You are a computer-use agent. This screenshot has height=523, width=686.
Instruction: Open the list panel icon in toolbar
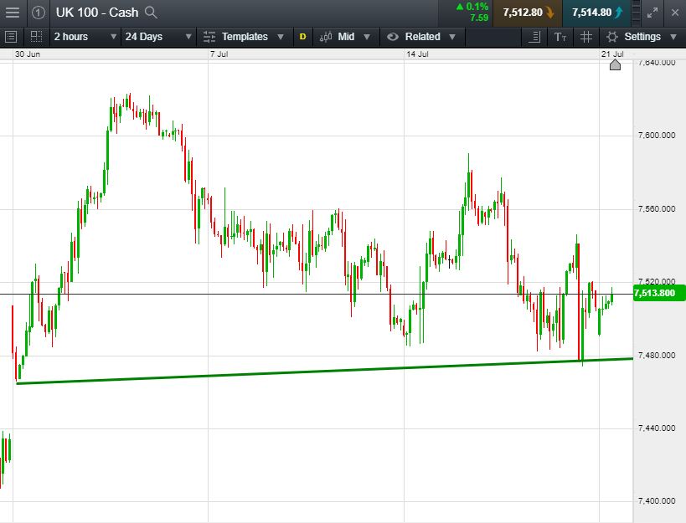[11, 37]
